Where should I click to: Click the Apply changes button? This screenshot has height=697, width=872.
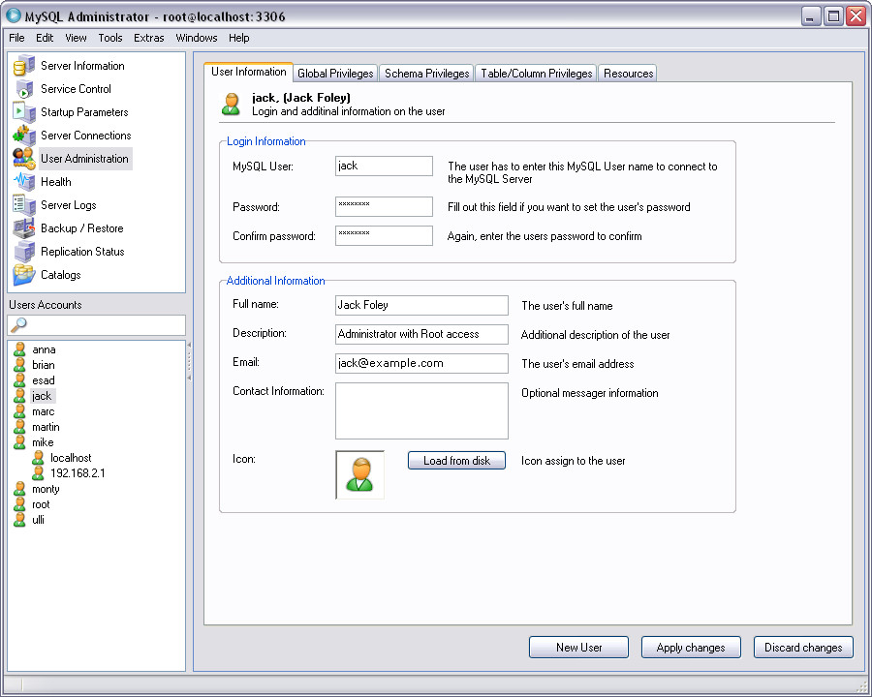tap(691, 648)
